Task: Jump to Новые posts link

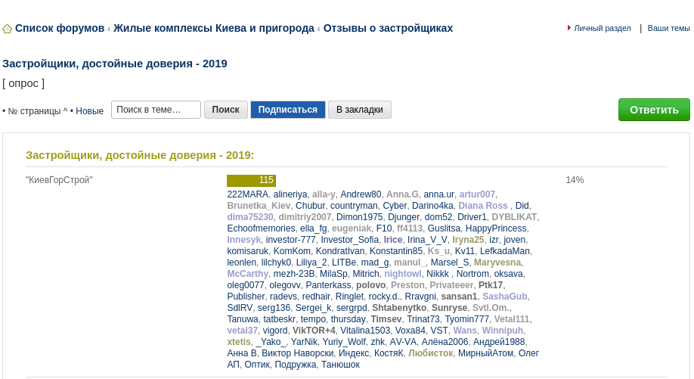Action: pos(89,111)
